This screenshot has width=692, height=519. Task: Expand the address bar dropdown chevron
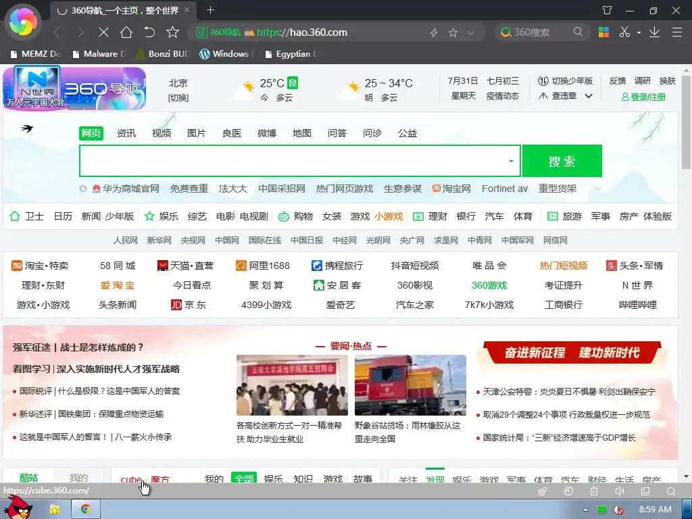coord(471,32)
